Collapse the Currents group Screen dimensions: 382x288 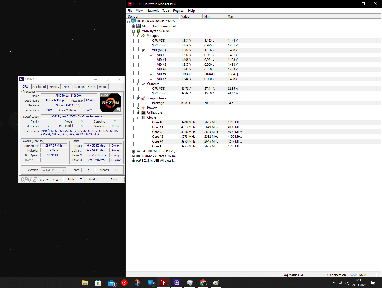pyautogui.click(x=138, y=84)
